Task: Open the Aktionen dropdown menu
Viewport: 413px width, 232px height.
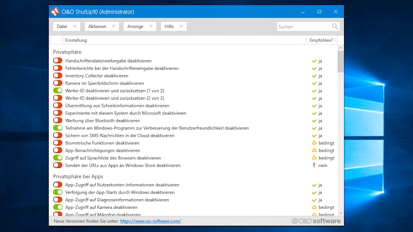Action: point(102,26)
